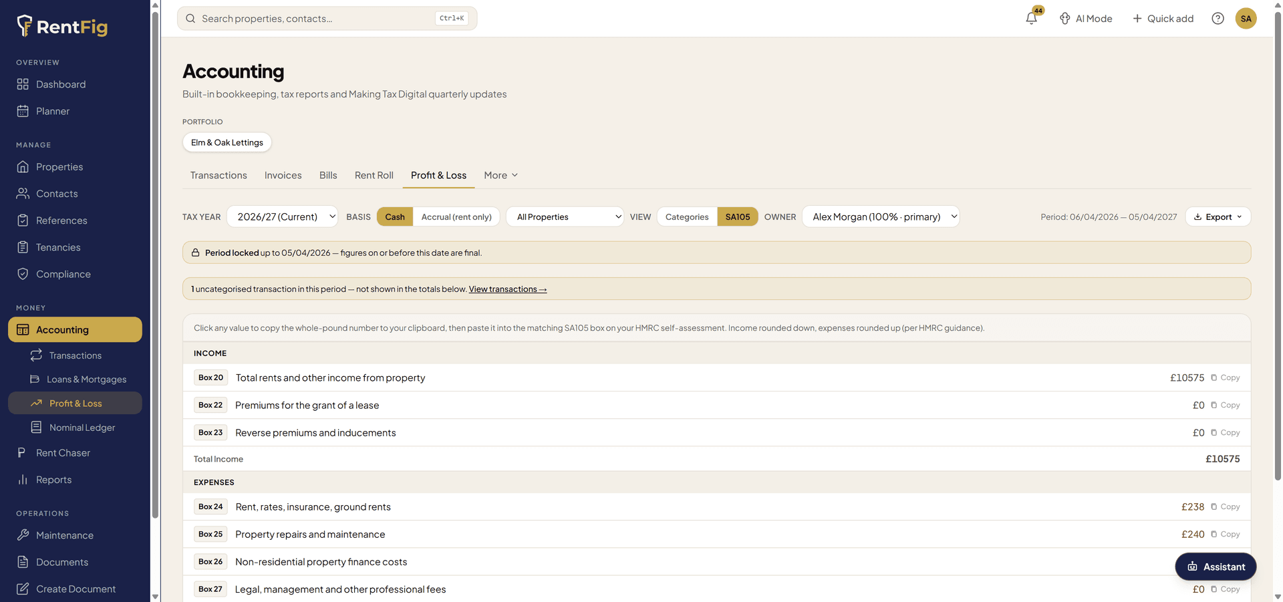
Task: Open the Owner Alex Morgan dropdown
Action: coord(881,216)
